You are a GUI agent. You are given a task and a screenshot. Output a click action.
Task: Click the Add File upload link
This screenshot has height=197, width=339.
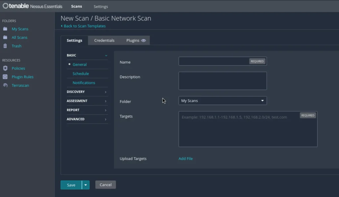pos(185,159)
